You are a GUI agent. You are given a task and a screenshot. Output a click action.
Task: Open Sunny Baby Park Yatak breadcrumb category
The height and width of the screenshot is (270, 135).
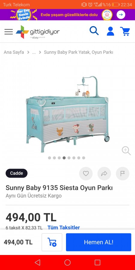[x=79, y=52]
